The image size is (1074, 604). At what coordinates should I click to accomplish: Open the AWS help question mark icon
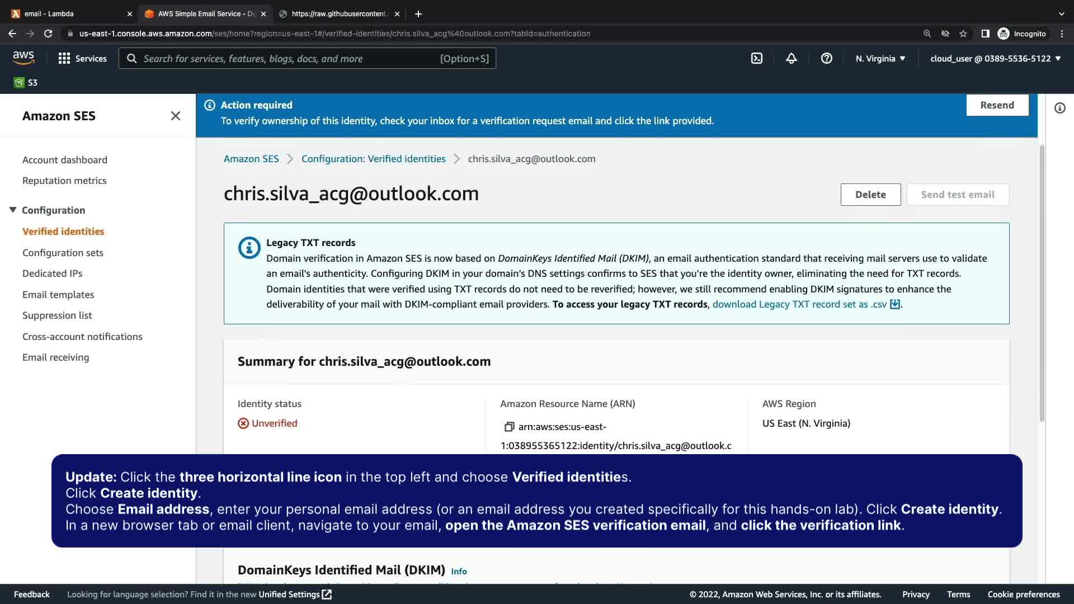pos(826,58)
